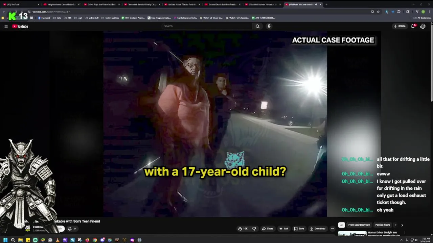
Task: Click the YouTube search input field
Action: coord(207,26)
